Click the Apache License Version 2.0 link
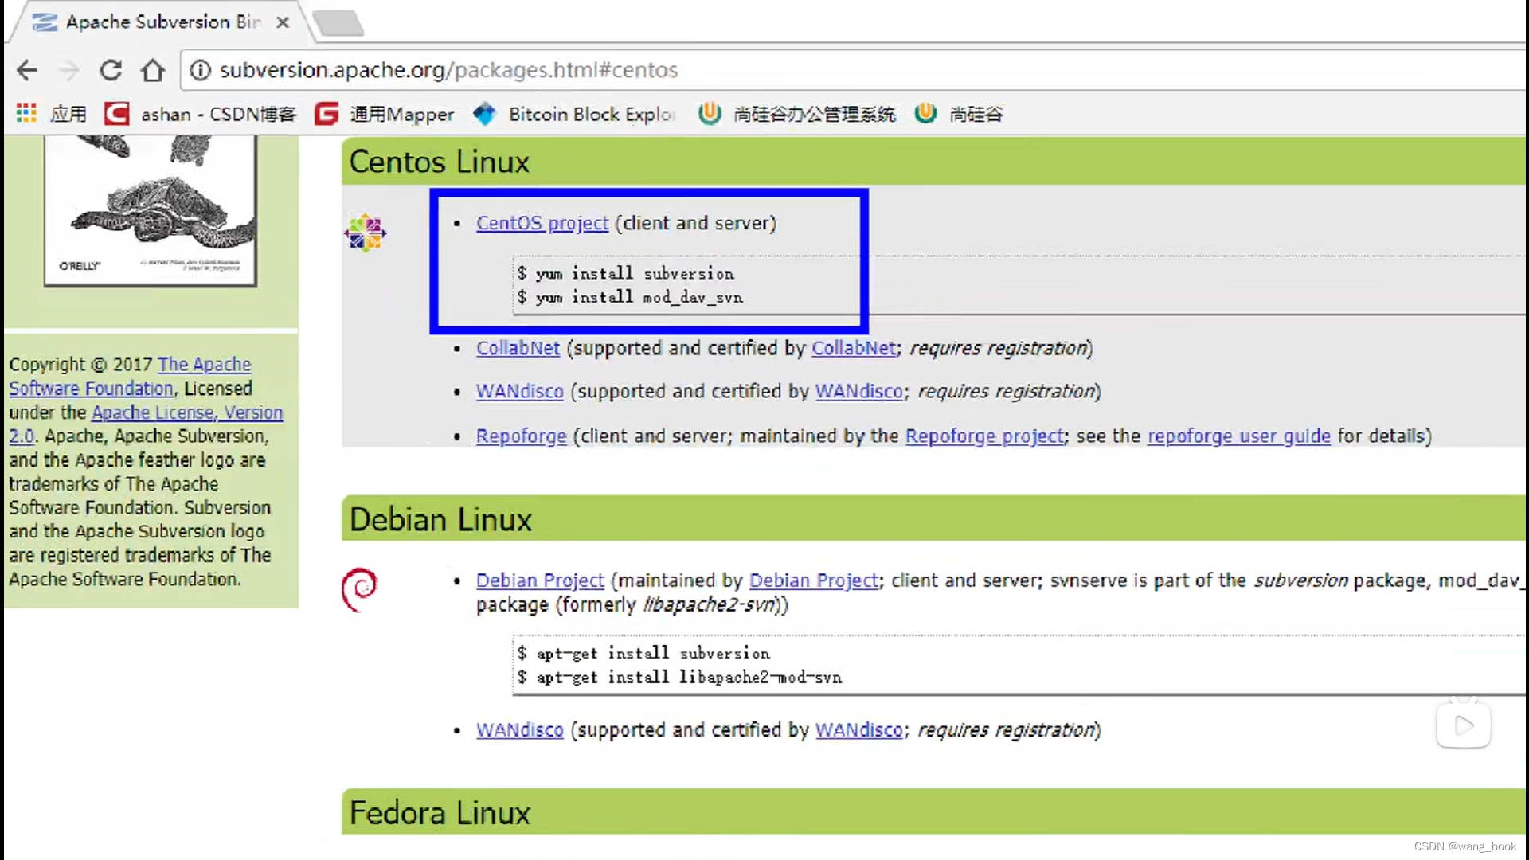The width and height of the screenshot is (1529, 860). pyautogui.click(x=187, y=413)
